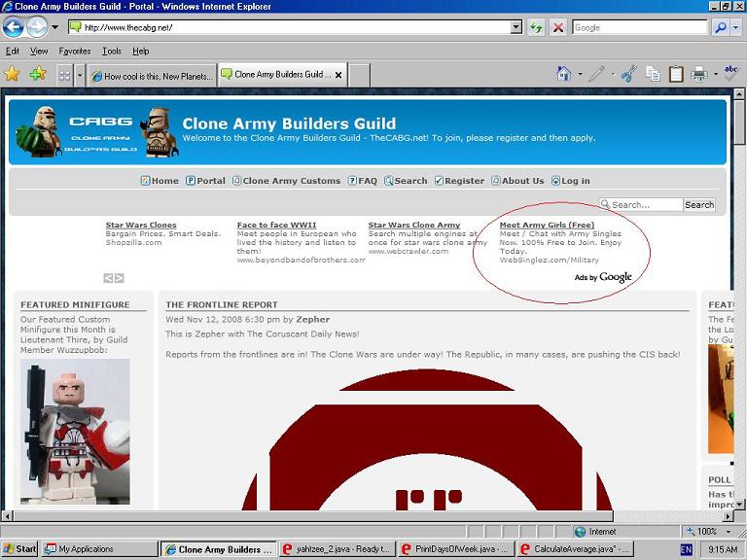The height and width of the screenshot is (560, 747).
Task: Click the Print printer icon
Action: pos(699,74)
